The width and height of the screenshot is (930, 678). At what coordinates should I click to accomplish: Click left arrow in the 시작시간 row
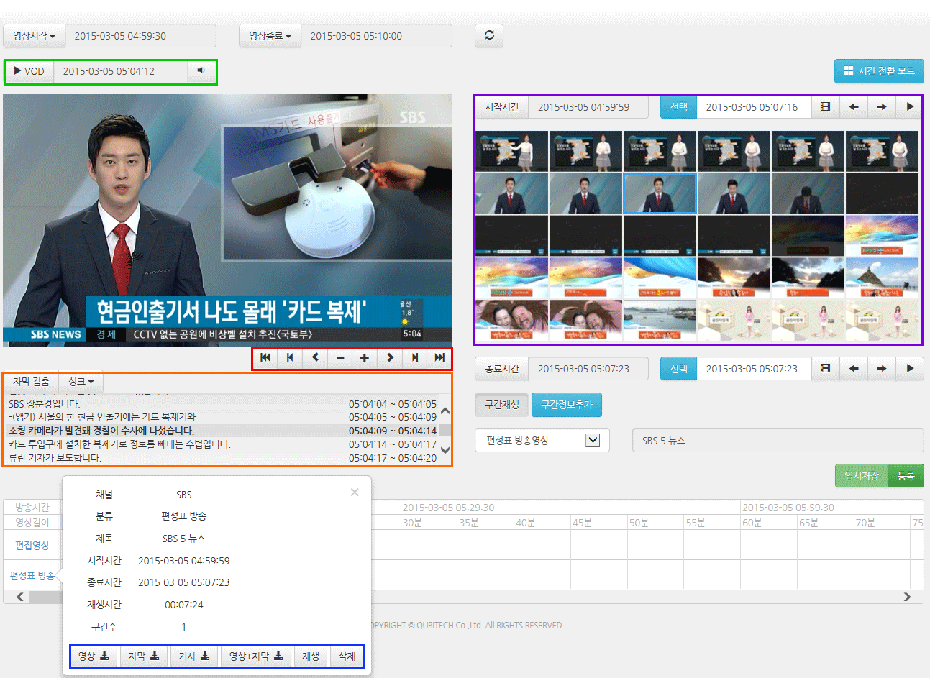tap(854, 106)
